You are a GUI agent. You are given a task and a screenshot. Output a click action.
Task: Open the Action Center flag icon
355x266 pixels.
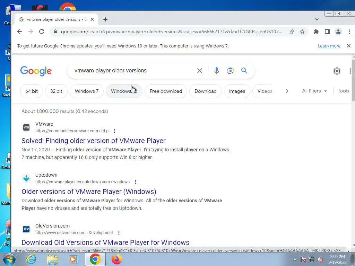coord(303,260)
